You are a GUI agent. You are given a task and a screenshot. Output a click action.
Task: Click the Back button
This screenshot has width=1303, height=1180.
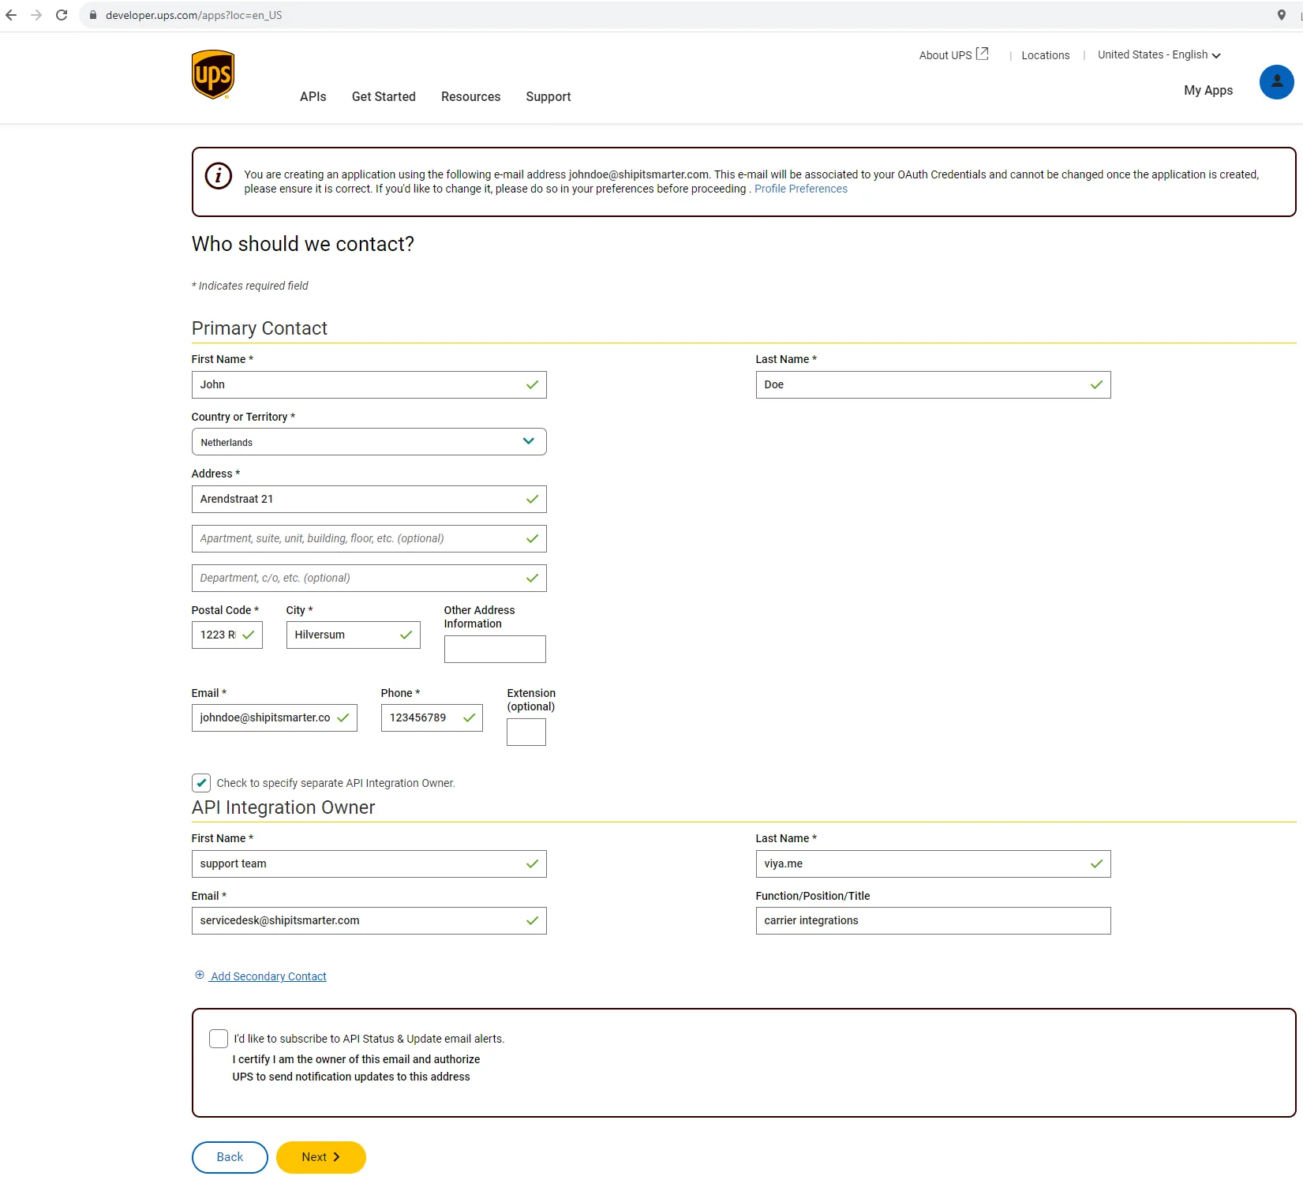(230, 1157)
